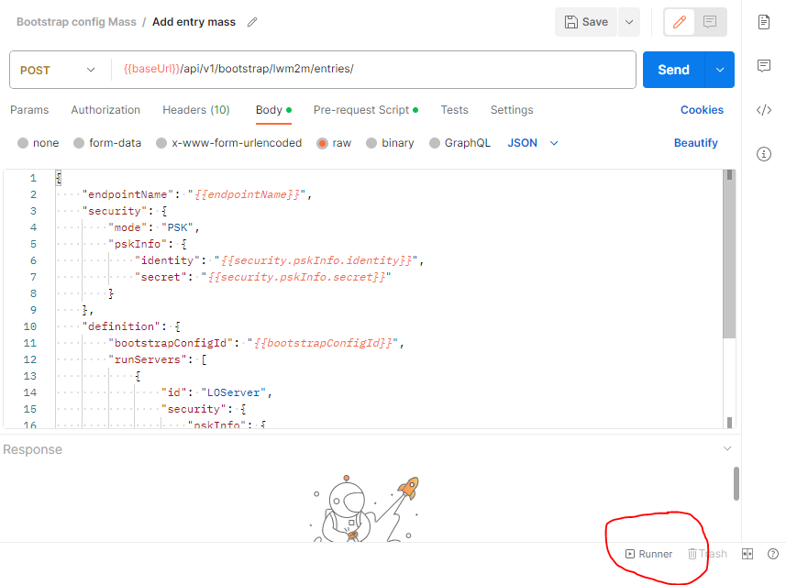
Task: Click the "PSK" mode value on line 4
Action: pyautogui.click(x=177, y=227)
